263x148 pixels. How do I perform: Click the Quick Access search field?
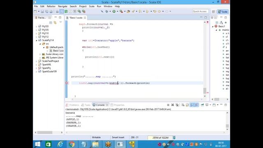(200, 12)
